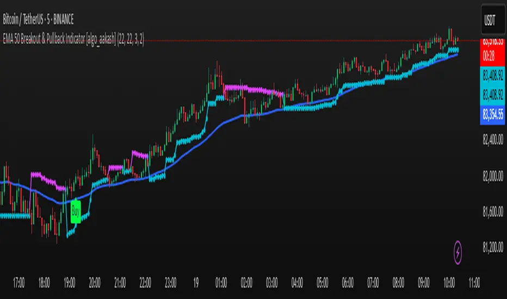Click the blue 83,354.55 EMA price label

(492, 114)
